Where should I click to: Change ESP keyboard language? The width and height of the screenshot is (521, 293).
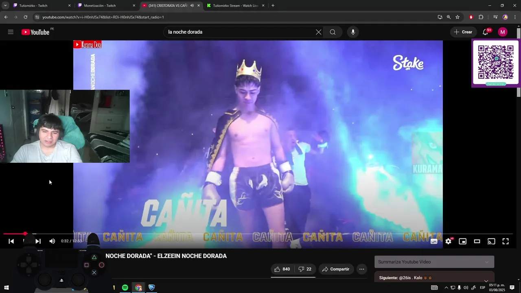point(482,288)
